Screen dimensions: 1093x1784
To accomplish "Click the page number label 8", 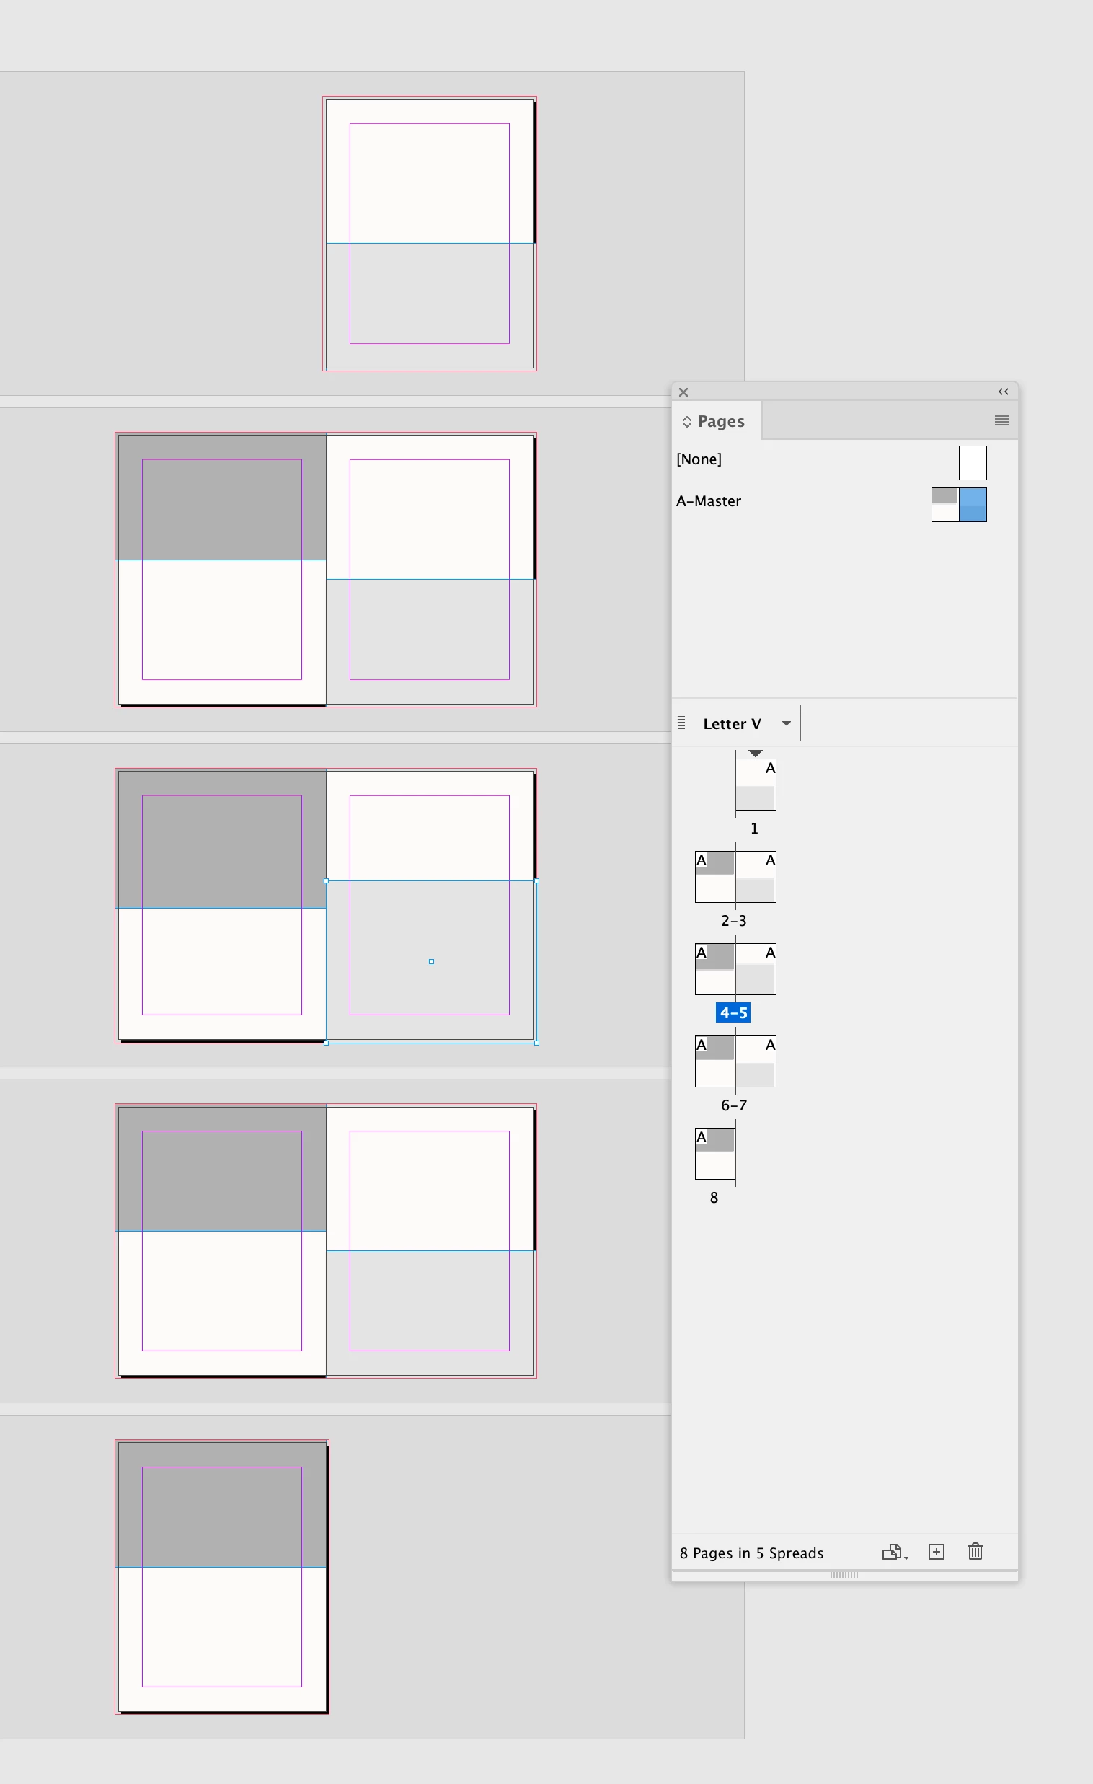I will click(x=714, y=1198).
